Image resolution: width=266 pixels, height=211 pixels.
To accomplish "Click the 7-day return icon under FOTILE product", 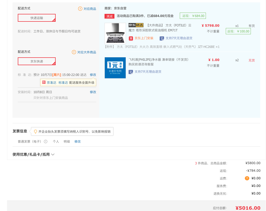I will pos(162,38).
